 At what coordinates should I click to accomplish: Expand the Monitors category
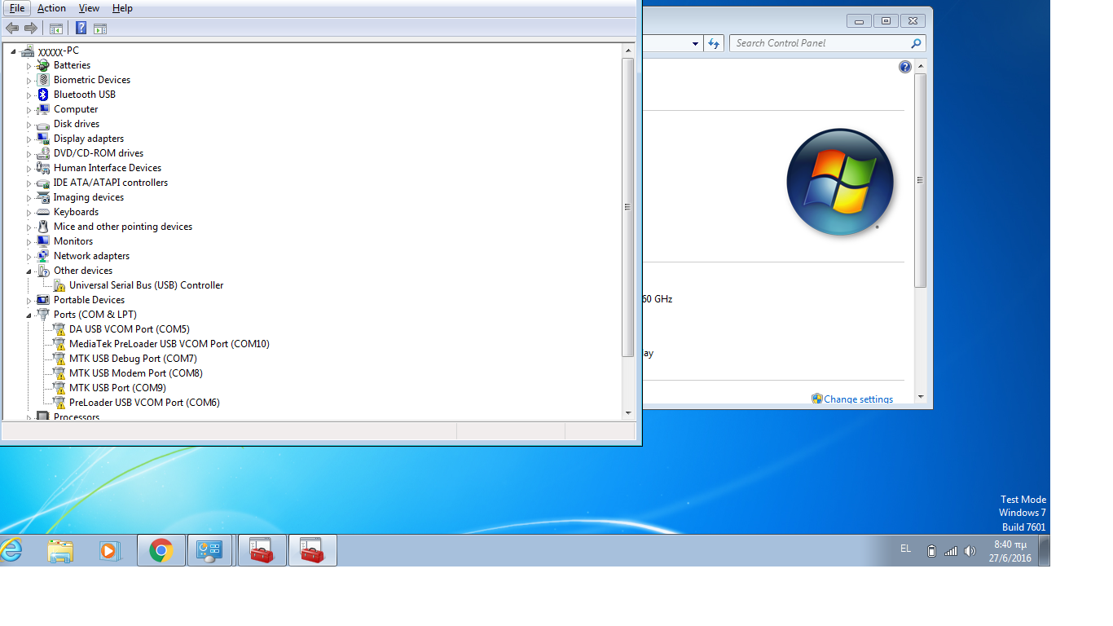click(x=29, y=242)
